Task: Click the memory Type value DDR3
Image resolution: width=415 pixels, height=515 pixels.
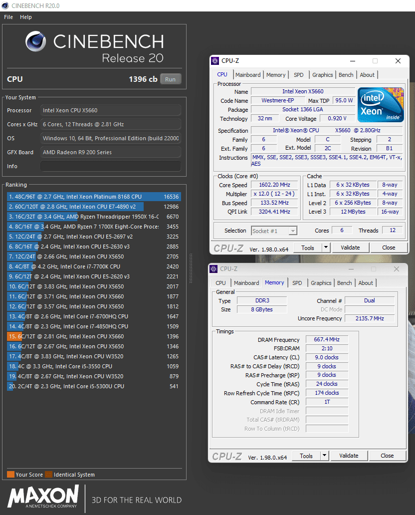Action: pyautogui.click(x=262, y=300)
